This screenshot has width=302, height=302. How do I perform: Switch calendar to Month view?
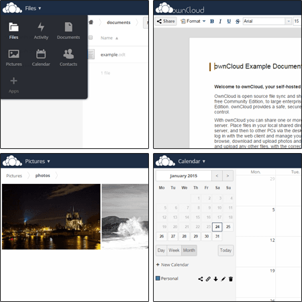tap(189, 250)
